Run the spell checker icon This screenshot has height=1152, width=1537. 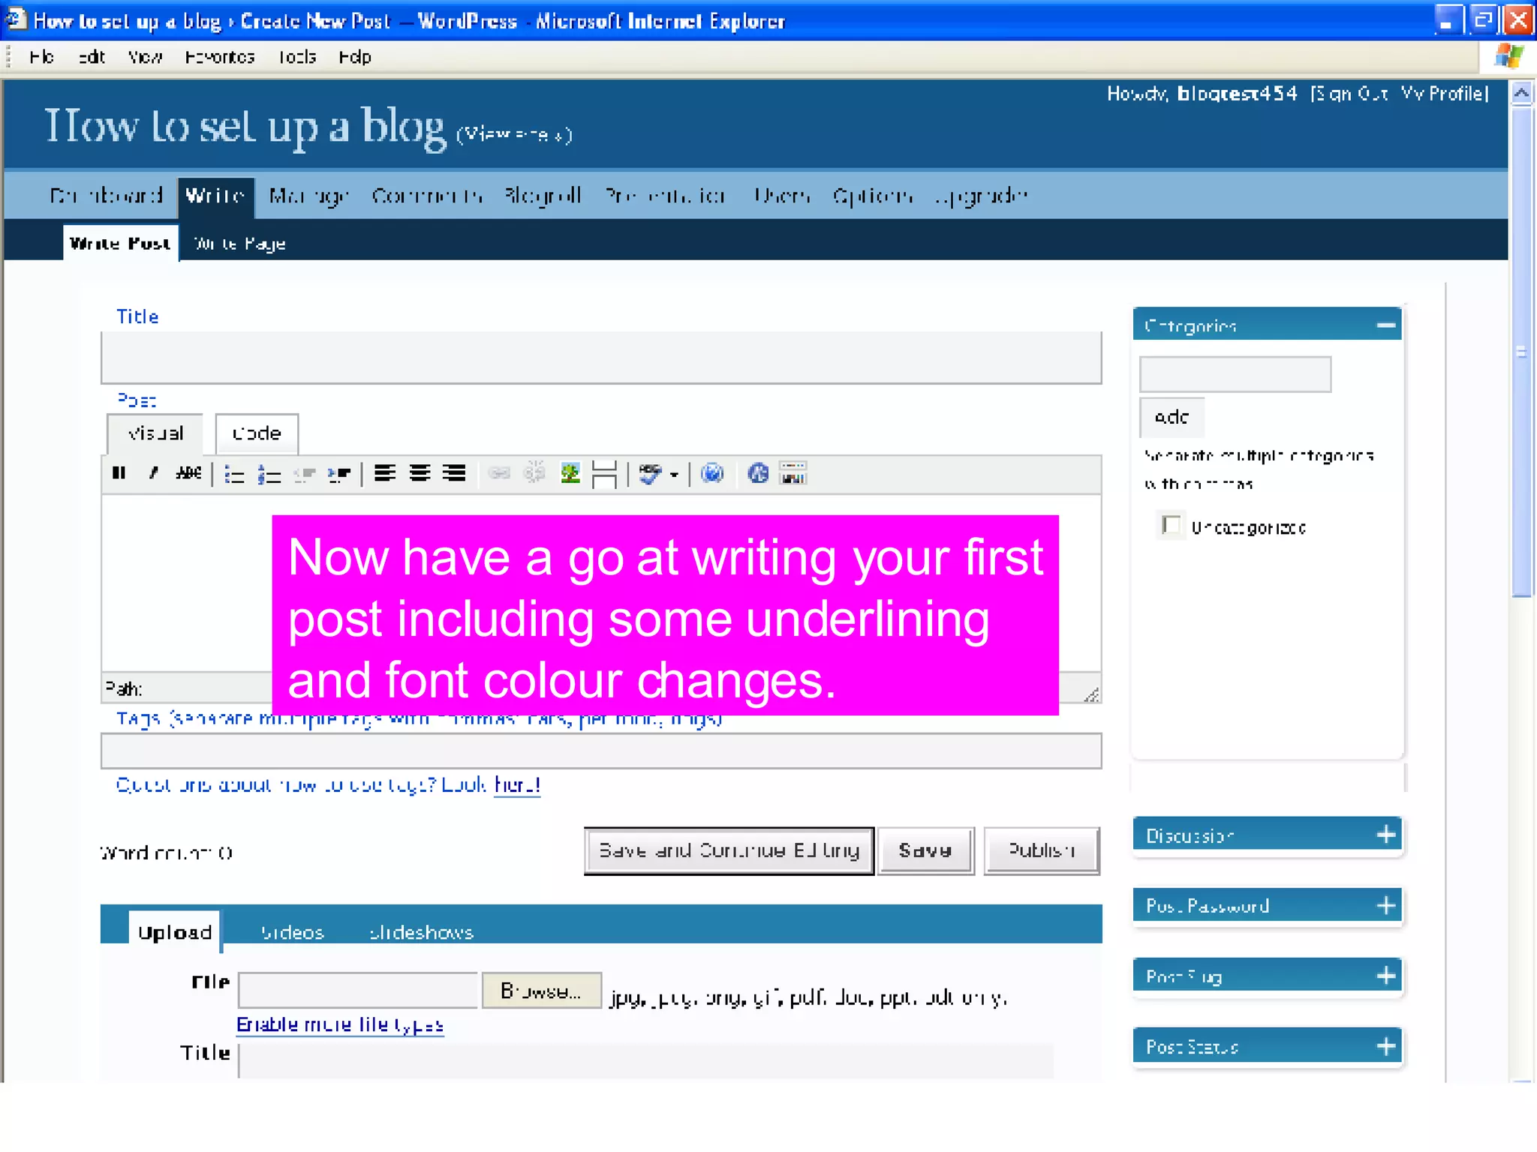pyautogui.click(x=650, y=474)
